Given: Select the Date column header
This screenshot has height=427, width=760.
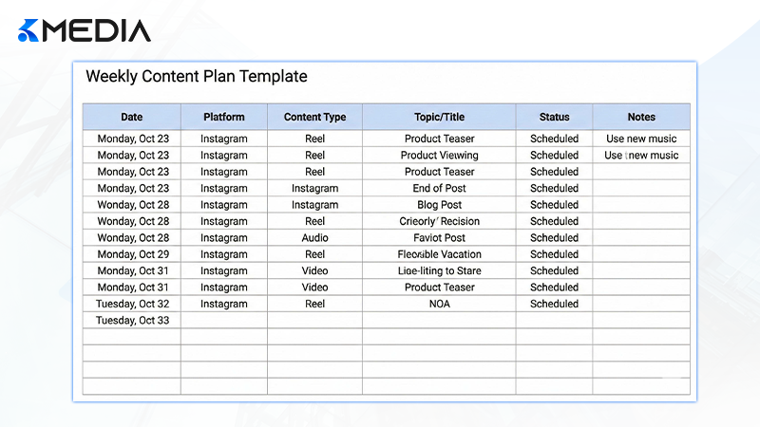Looking at the screenshot, I should tap(132, 117).
